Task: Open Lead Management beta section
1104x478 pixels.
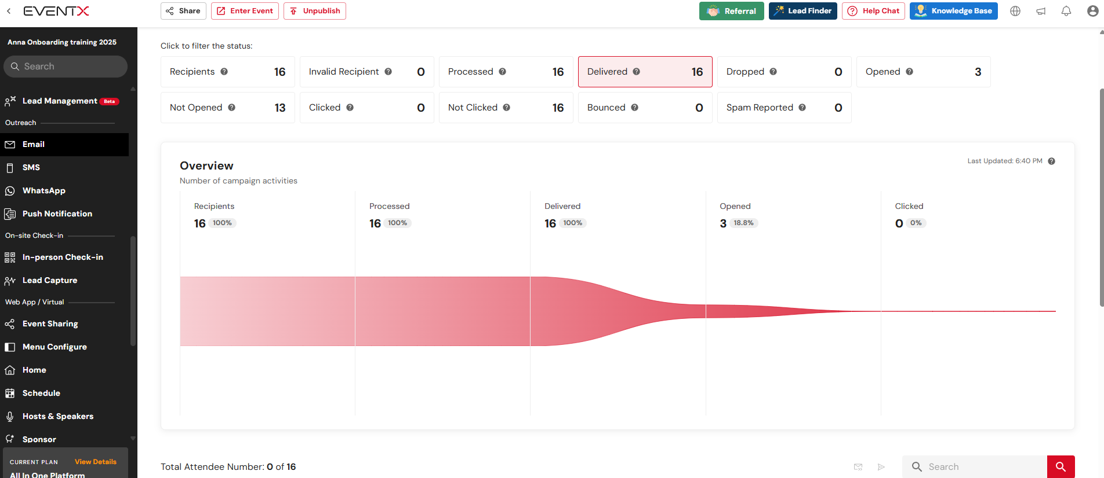Action: [60, 101]
